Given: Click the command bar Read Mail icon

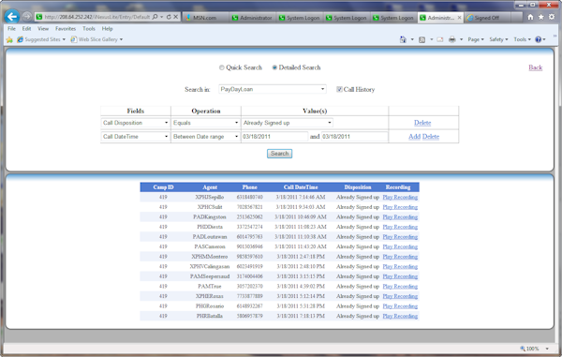Looking at the screenshot, I should [x=440, y=39].
